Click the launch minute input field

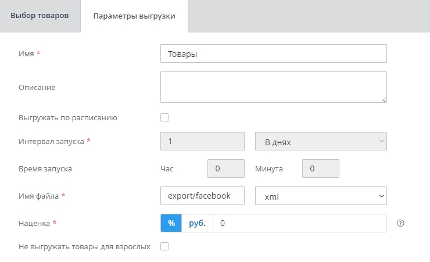(320, 168)
